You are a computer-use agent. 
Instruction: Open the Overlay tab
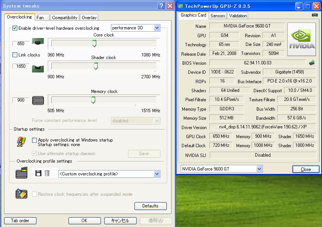click(x=89, y=18)
